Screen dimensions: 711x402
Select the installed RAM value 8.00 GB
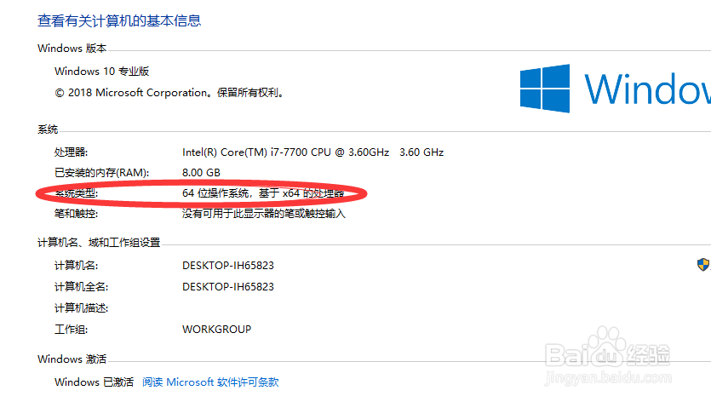coord(201,172)
